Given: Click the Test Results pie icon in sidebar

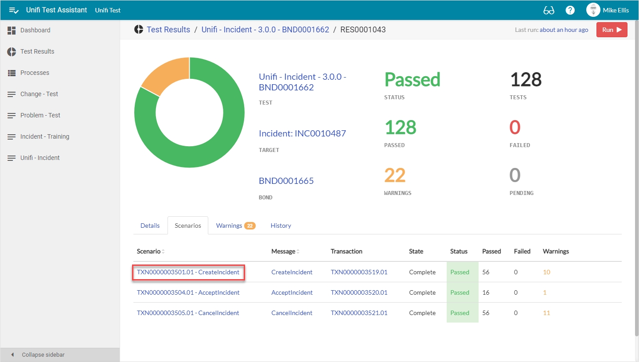Looking at the screenshot, I should click(x=12, y=51).
